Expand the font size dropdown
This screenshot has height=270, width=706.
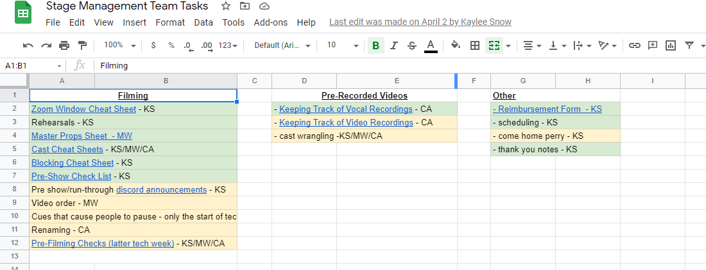[342, 45]
